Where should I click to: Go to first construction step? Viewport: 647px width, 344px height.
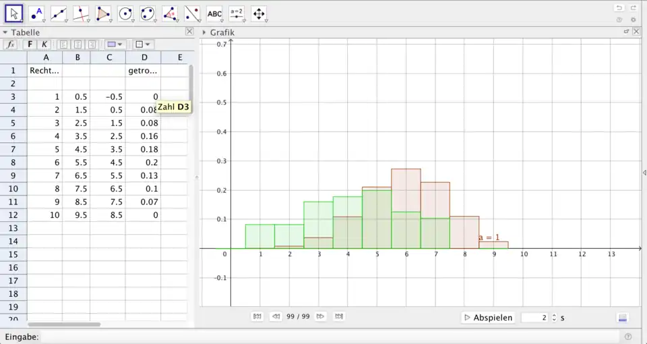[257, 316]
